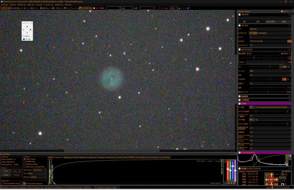Enable Auto Save on Clear/Close checkbox
Image resolution: width=294 pixels, height=190 pixels.
24,167
